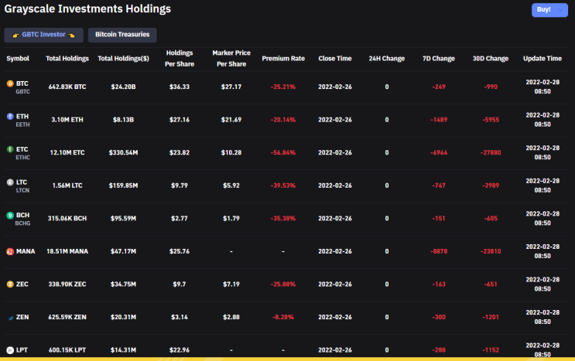Click the 30D Change column header
Image resolution: width=575 pixels, height=361 pixels.
click(491, 59)
